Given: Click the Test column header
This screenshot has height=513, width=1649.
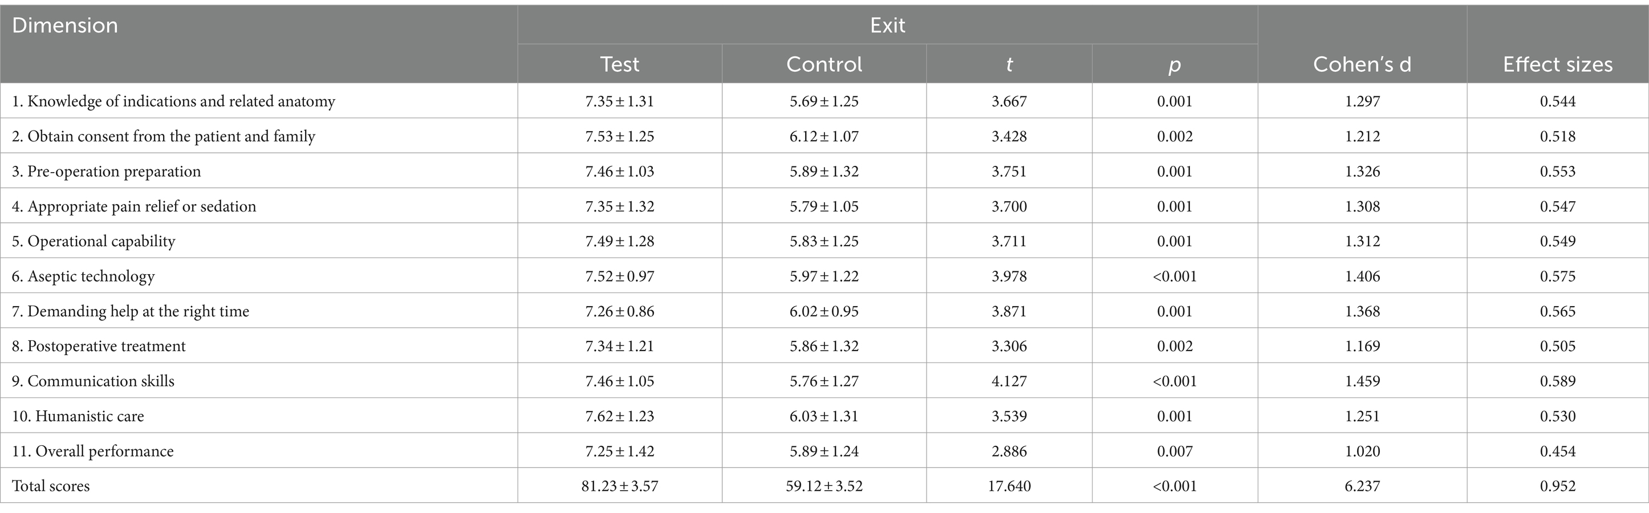Looking at the screenshot, I should click(619, 64).
